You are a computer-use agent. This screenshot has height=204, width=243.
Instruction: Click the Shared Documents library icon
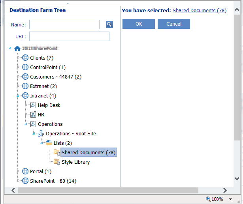pyautogui.click(x=57, y=152)
